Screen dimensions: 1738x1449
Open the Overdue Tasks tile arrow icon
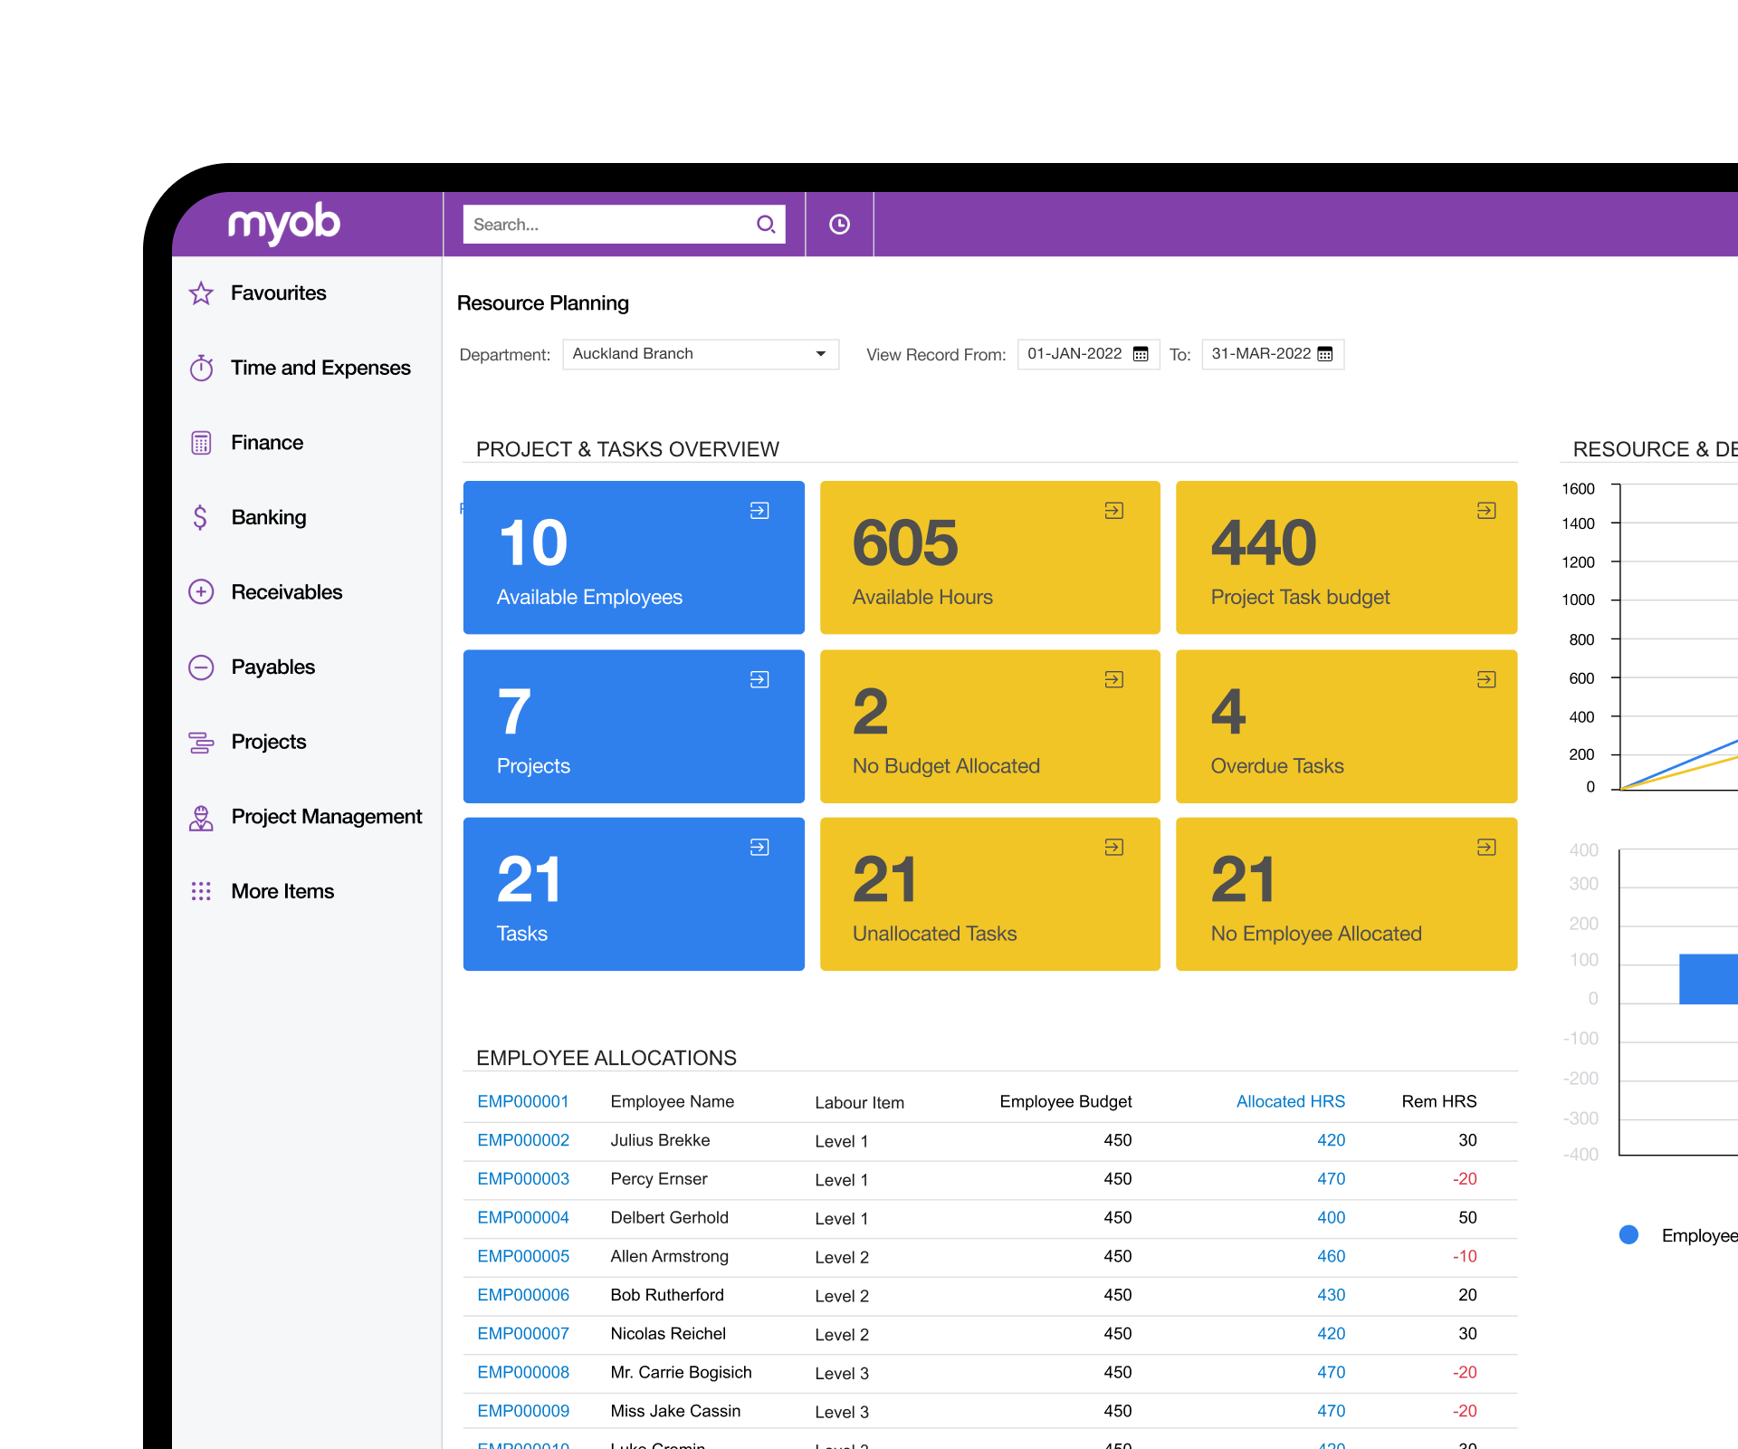(x=1486, y=679)
